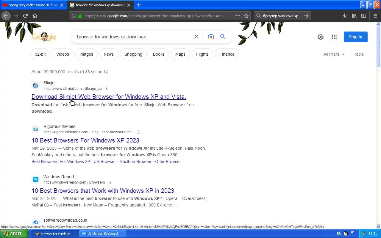Viewport: 381px width, 238px height.
Task: Filter results by 32-bit chip
Action: (x=40, y=54)
